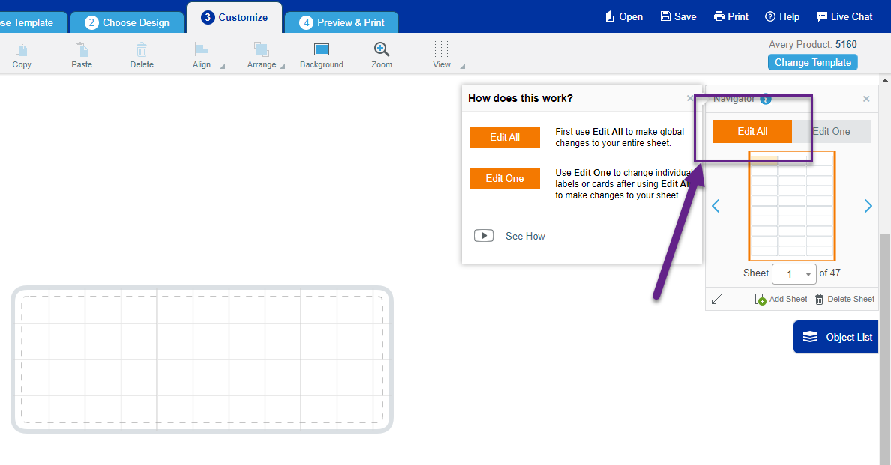The width and height of the screenshot is (891, 465).
Task: Go to the previous sheet arrow
Action: 716,206
